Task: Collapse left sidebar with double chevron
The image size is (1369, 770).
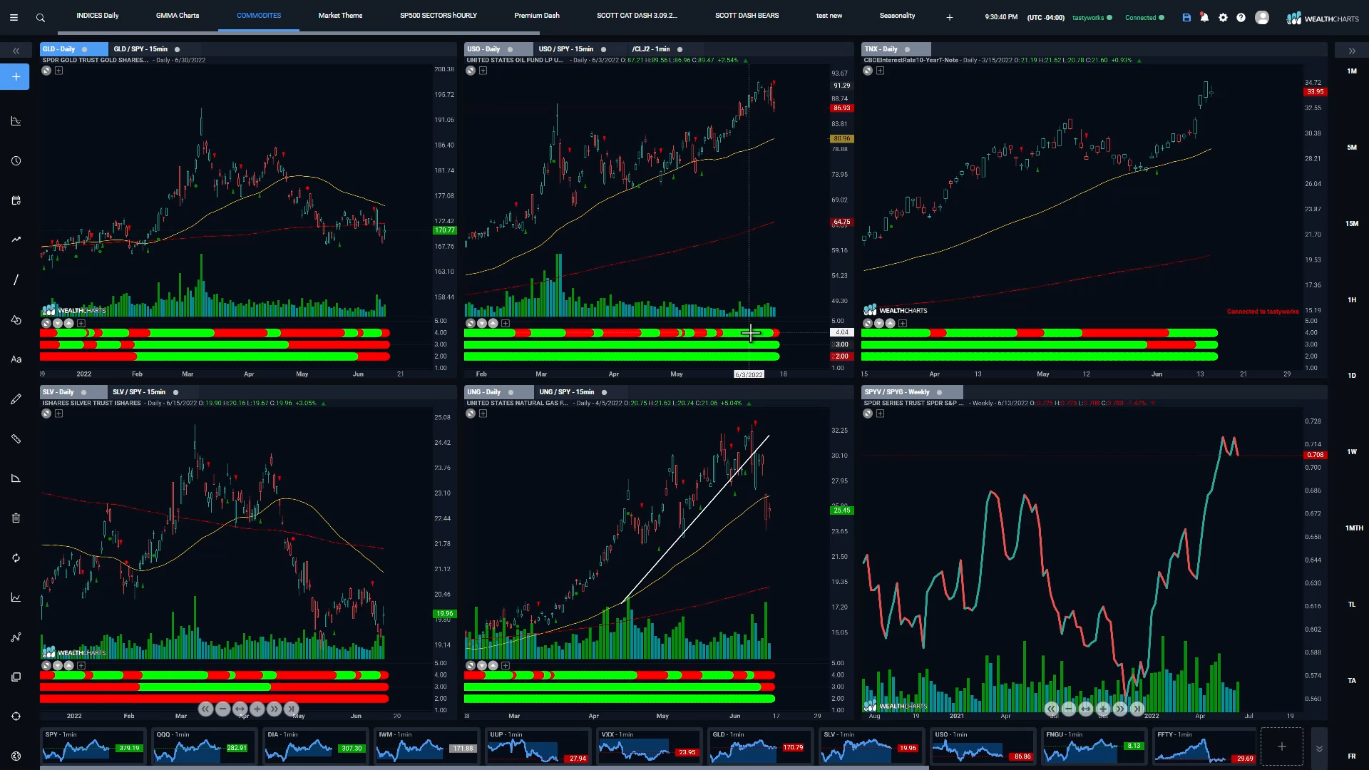Action: [16, 51]
